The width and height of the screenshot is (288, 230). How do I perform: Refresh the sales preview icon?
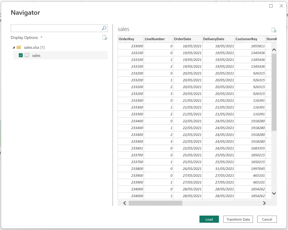point(274,30)
